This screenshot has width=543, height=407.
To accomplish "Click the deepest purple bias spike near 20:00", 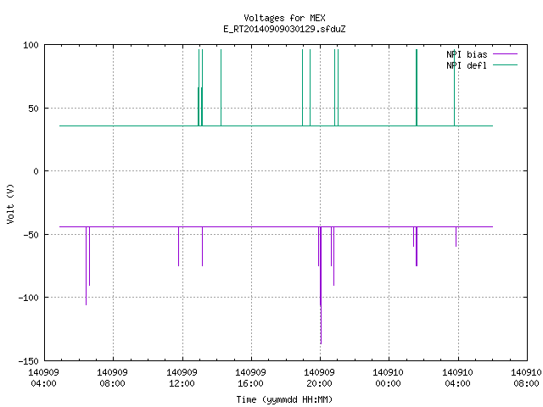I will (x=321, y=286).
